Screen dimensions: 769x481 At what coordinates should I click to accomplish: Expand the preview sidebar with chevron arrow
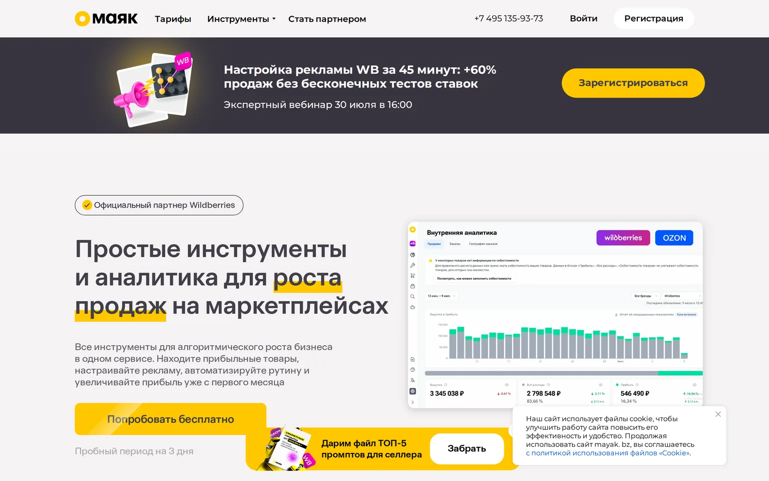413,402
